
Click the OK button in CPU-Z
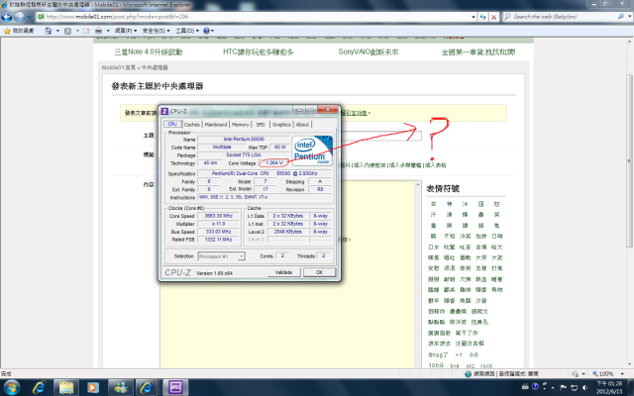click(x=319, y=272)
